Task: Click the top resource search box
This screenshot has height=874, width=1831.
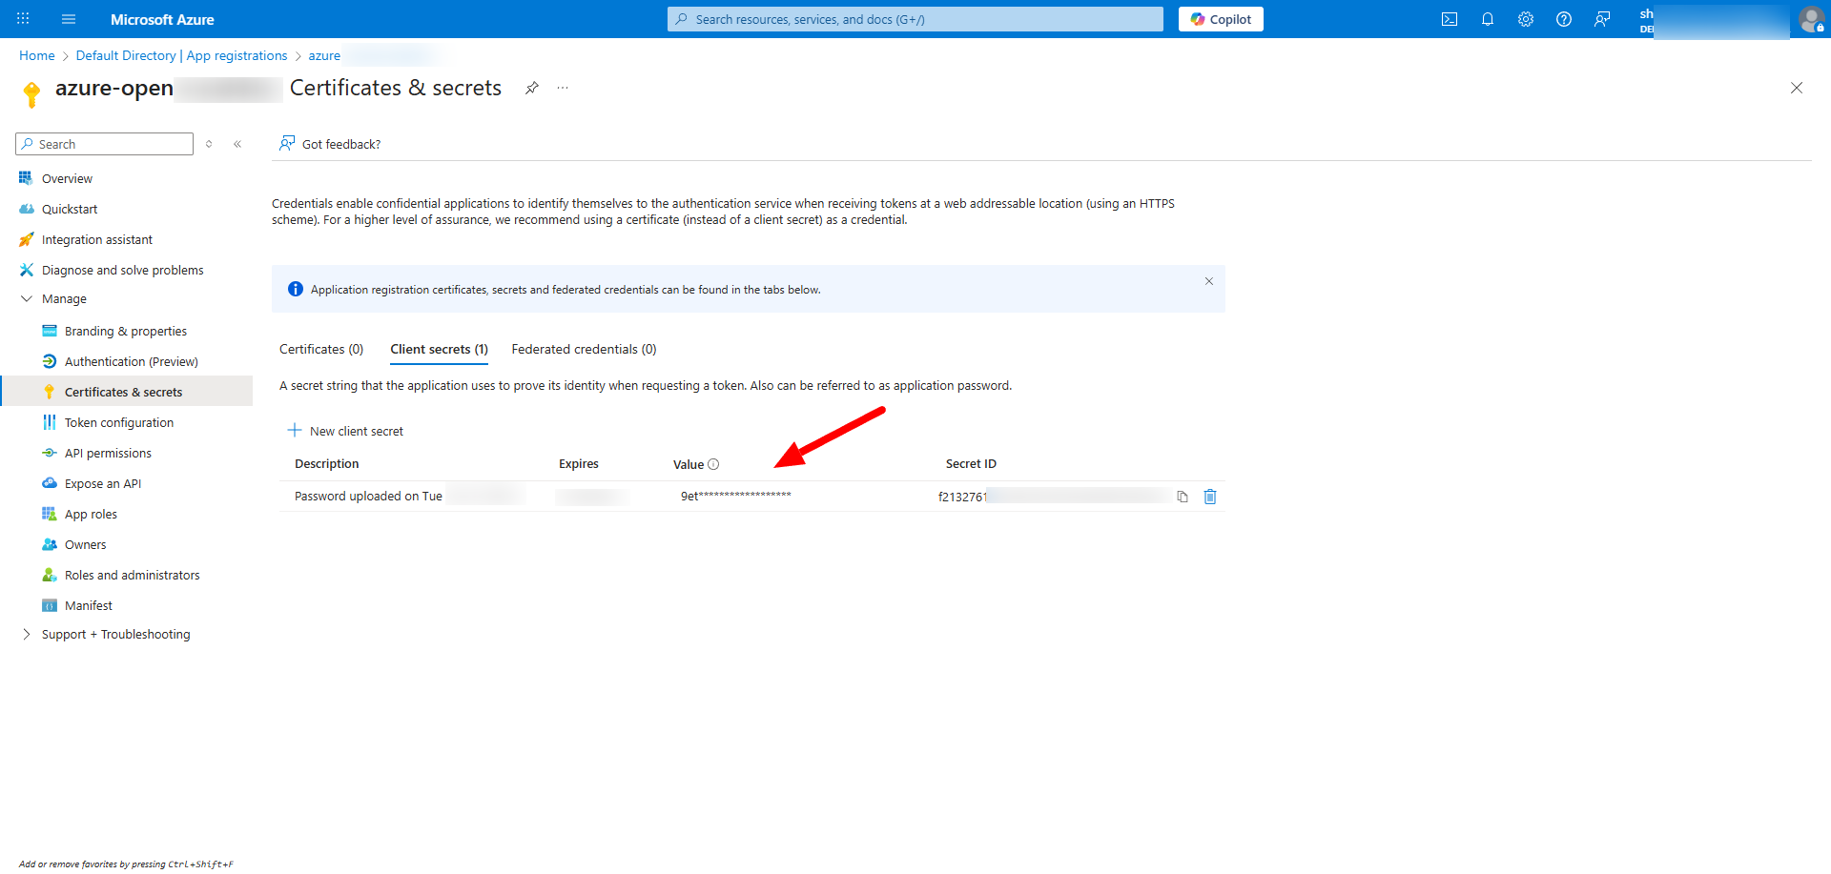Action: [x=915, y=19]
